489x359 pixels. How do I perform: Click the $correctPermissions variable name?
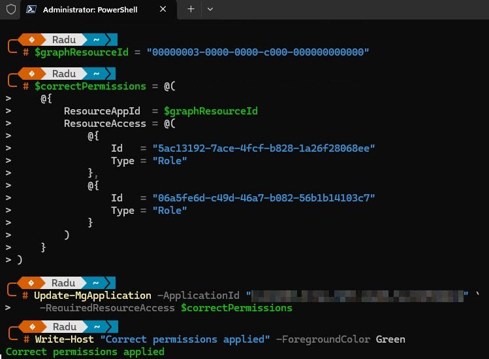coord(90,86)
